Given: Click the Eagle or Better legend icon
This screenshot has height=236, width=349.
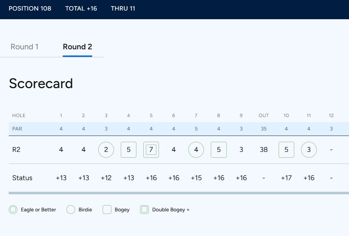Looking at the screenshot, I should point(13,210).
